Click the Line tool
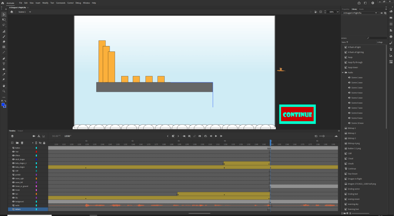The height and width of the screenshot is (216, 394). 4,52
